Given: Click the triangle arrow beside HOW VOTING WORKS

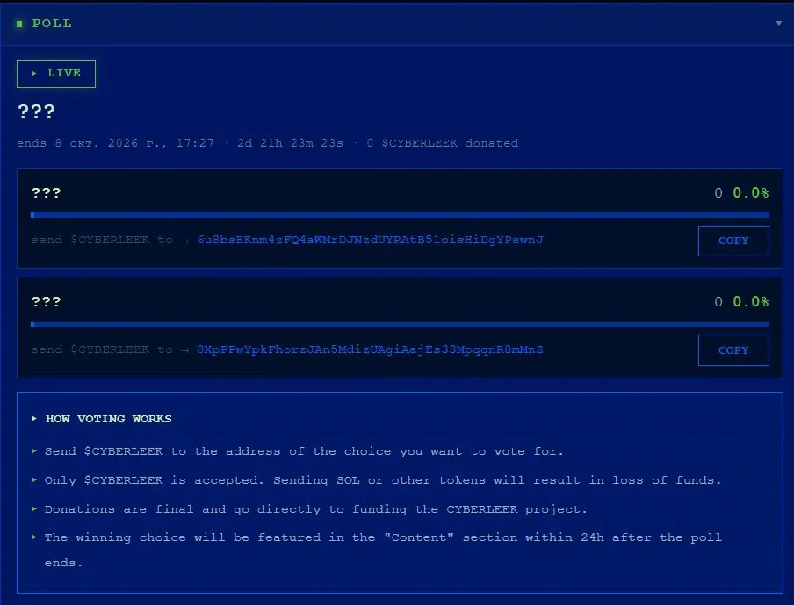Looking at the screenshot, I should (x=34, y=419).
